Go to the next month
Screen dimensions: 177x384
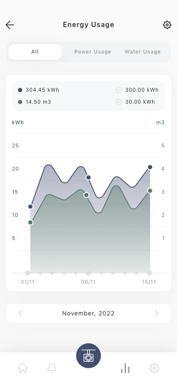(157, 313)
